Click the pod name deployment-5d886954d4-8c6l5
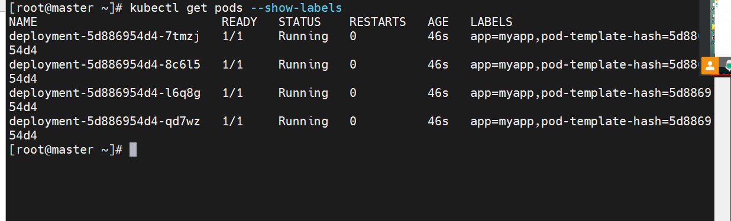 tap(105, 64)
